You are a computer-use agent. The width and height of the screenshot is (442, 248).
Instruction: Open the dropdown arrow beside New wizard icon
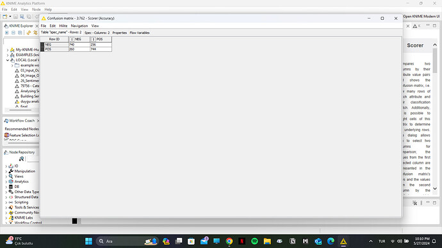click(10, 17)
